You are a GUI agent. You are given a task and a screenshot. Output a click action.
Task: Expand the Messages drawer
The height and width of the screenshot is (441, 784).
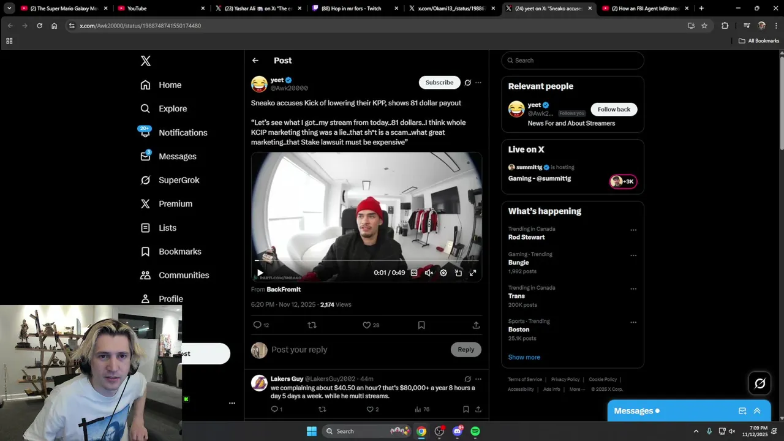[757, 411]
